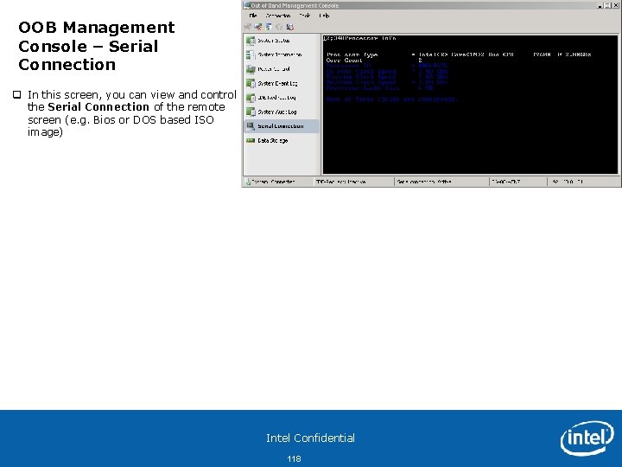Open the Tools menu
The height and width of the screenshot is (467, 622).
[305, 16]
